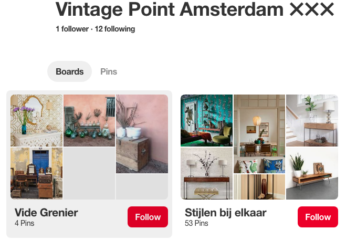Screen dimensions: 346x240
Task: Open the Vide Grenier board title
Action: tap(46, 212)
